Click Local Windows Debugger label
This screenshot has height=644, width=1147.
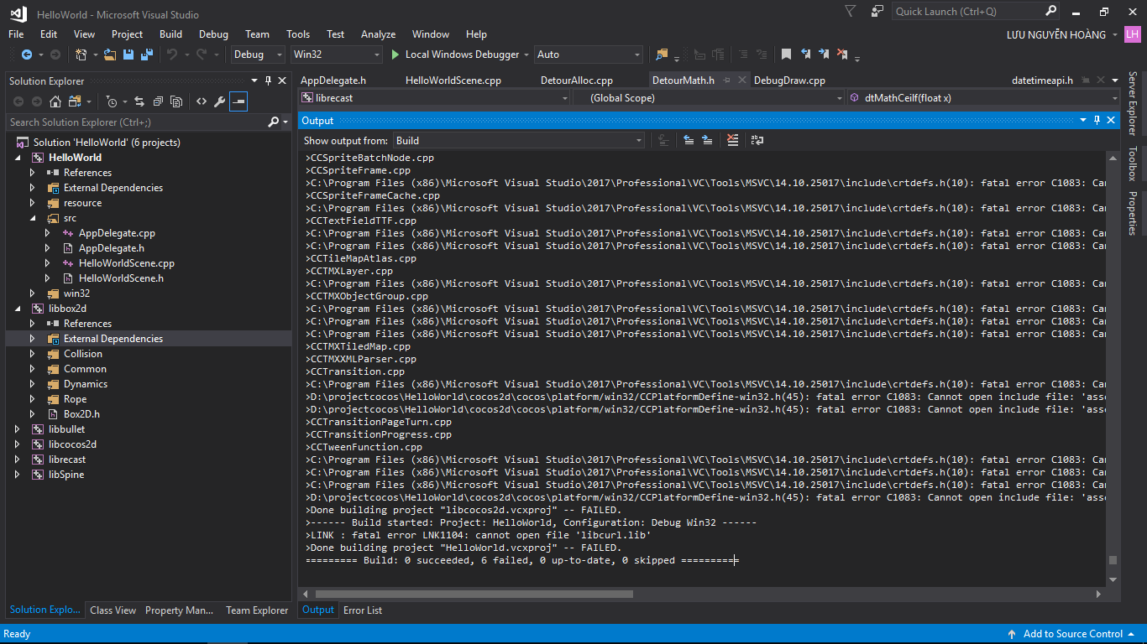tap(462, 55)
